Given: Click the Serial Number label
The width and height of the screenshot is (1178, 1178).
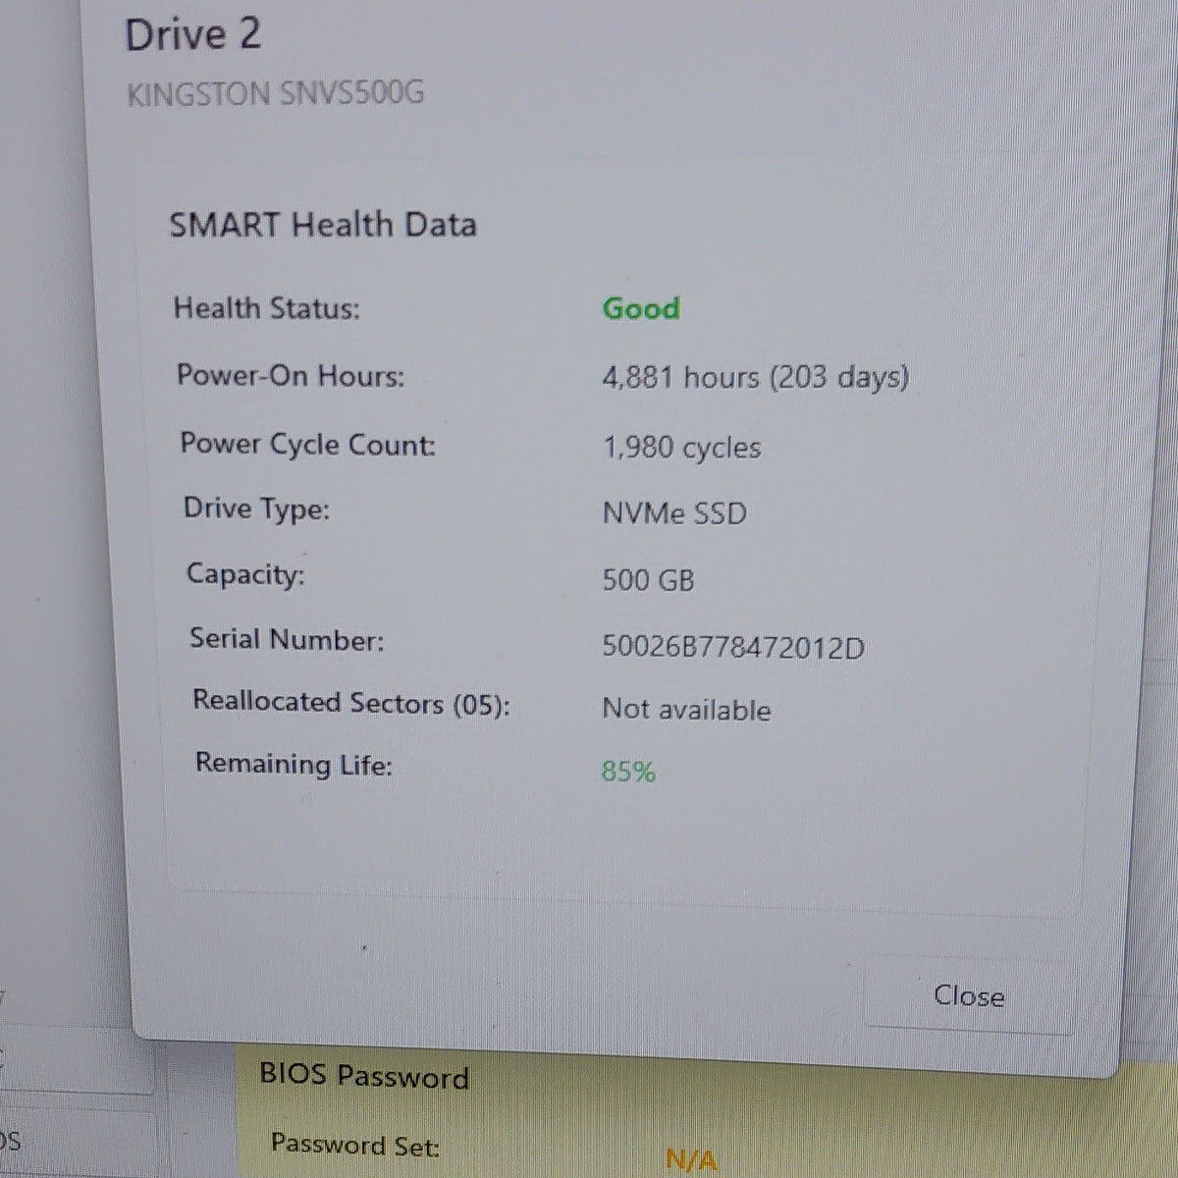Looking at the screenshot, I should tap(287, 640).
